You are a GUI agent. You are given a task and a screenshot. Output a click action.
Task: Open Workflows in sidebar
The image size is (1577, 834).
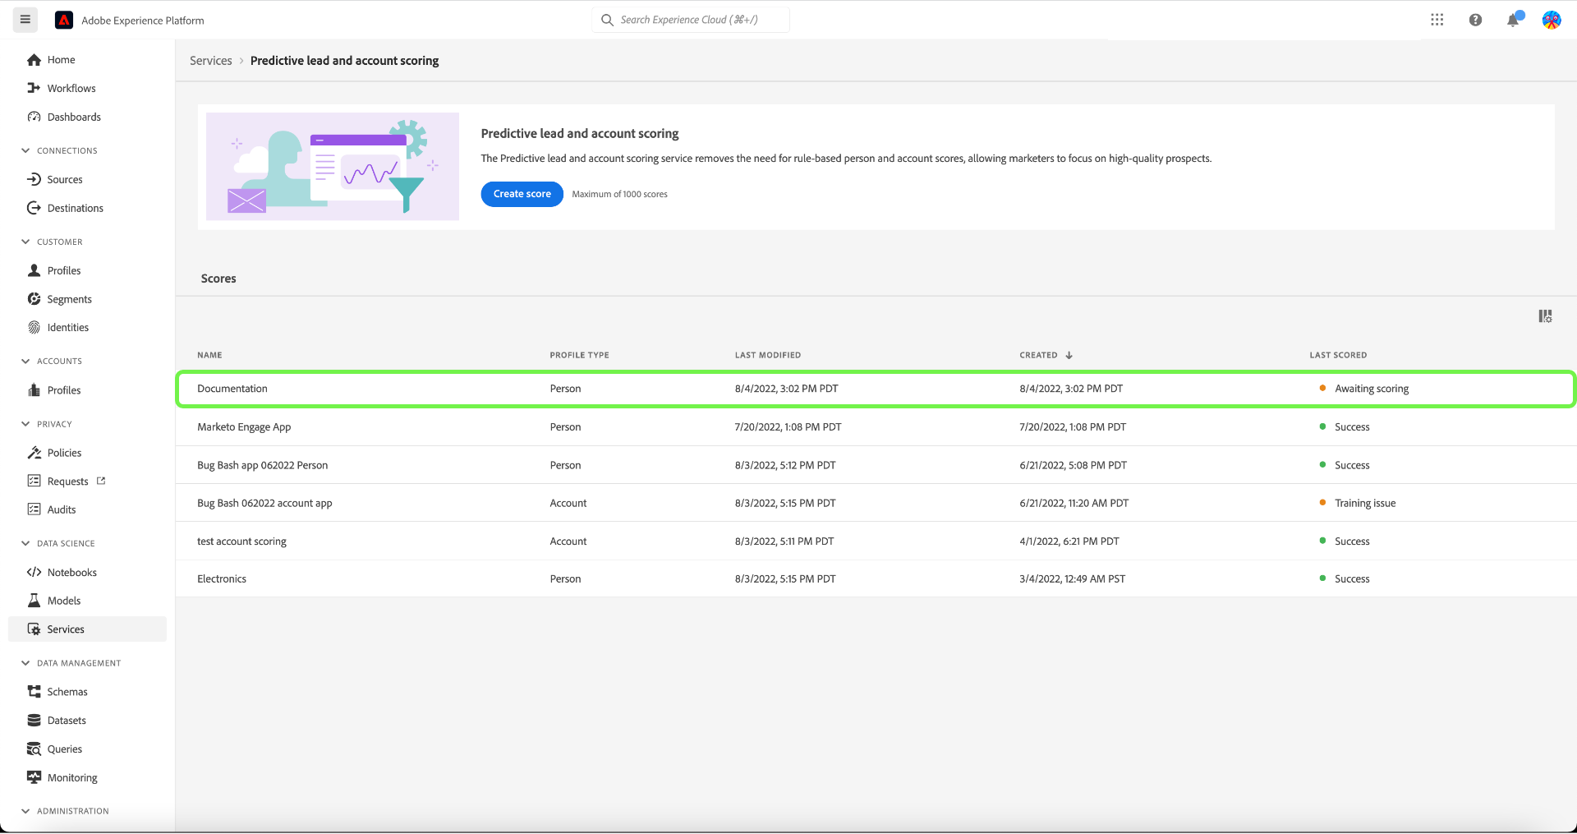click(x=71, y=88)
